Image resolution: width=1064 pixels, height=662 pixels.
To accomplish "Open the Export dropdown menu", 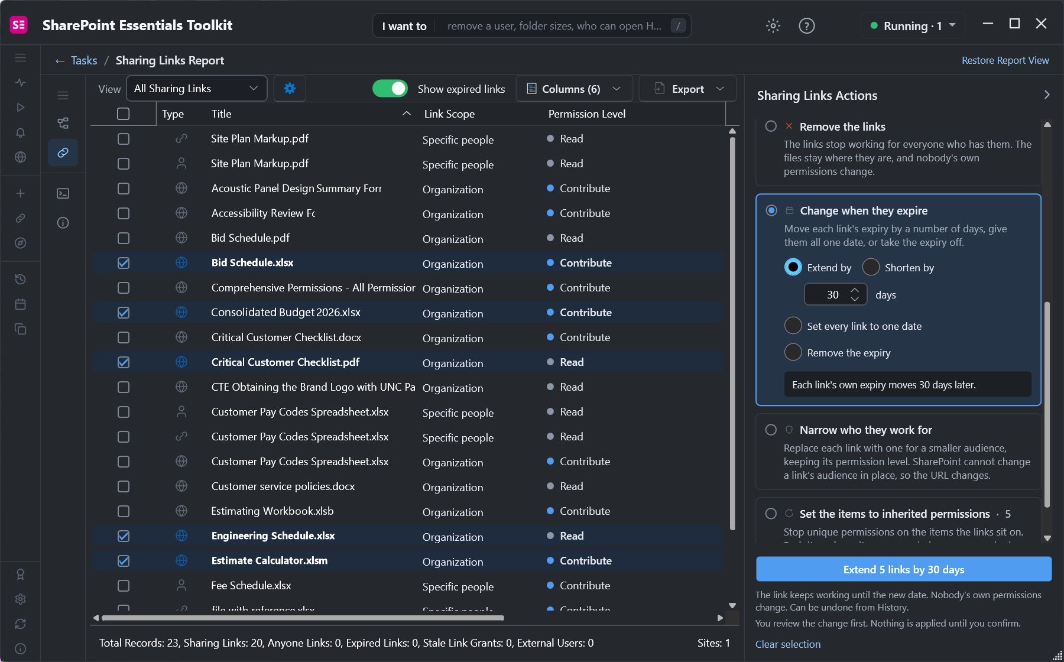I will point(687,89).
